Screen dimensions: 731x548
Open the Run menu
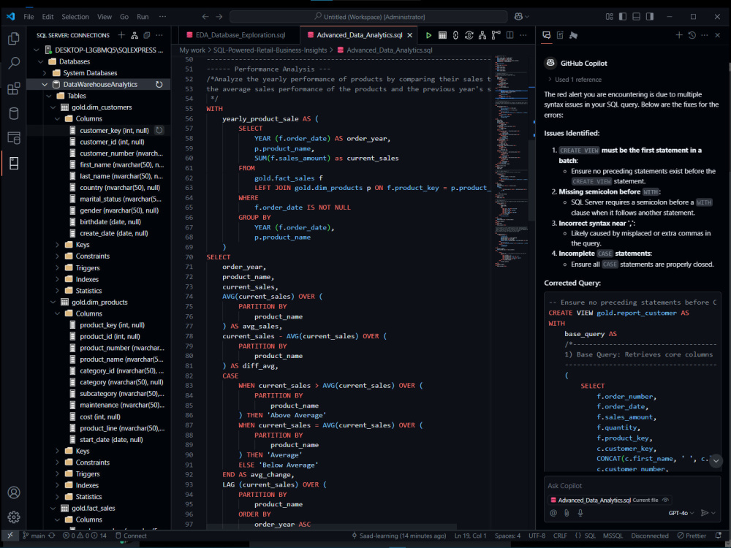click(143, 17)
